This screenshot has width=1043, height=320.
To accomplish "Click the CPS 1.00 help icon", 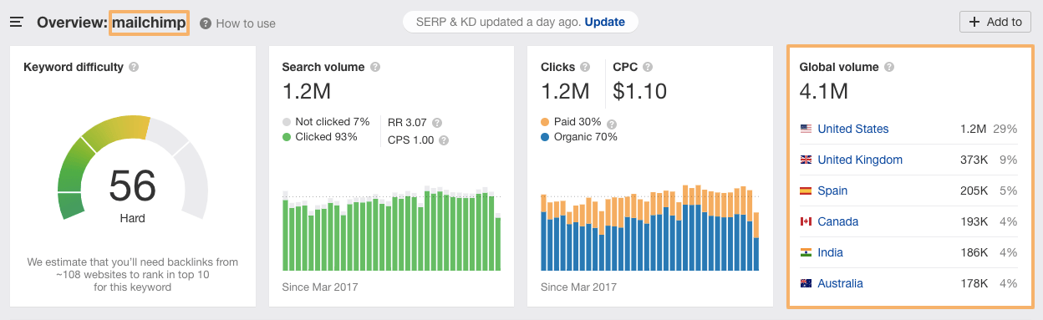I will pyautogui.click(x=444, y=140).
